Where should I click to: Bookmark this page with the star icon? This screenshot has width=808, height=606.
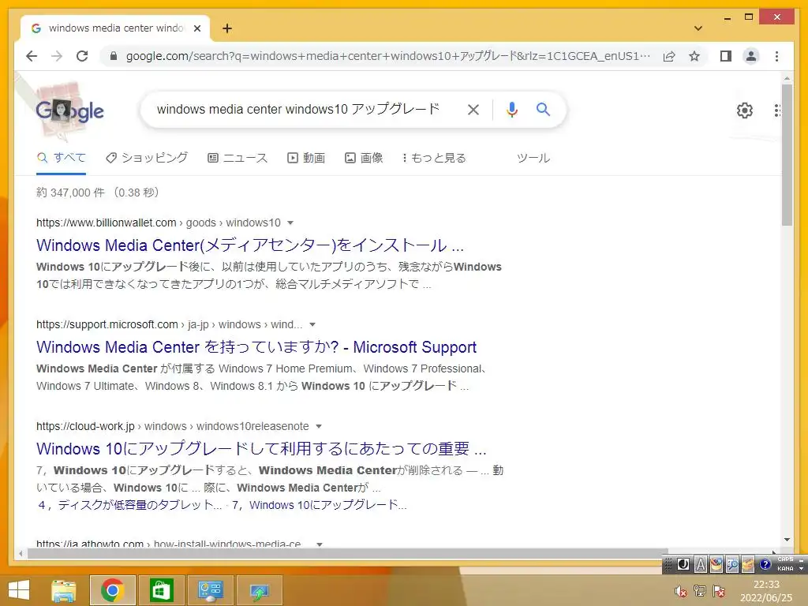coord(694,56)
